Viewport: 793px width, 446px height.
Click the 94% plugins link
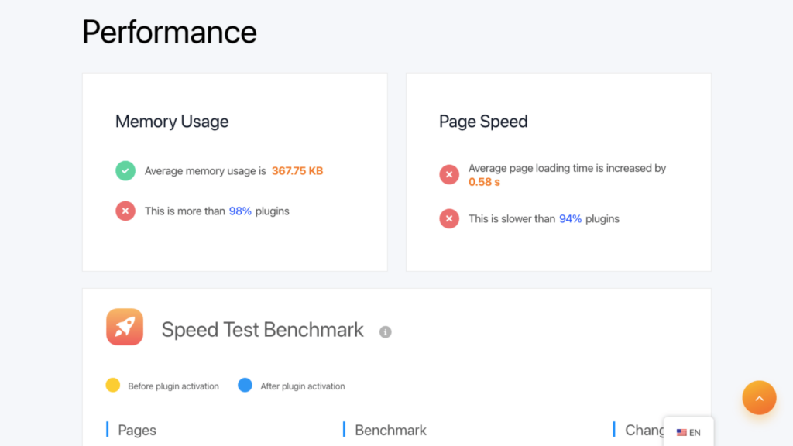click(570, 218)
